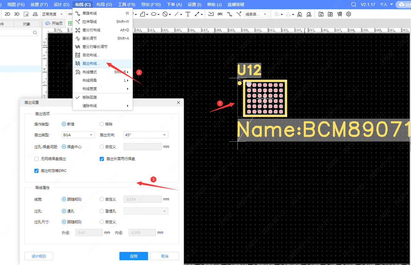Choose 单路布线 menu entry
Image resolution: width=411 pixels, height=265 pixels.
pyautogui.click(x=103, y=13)
